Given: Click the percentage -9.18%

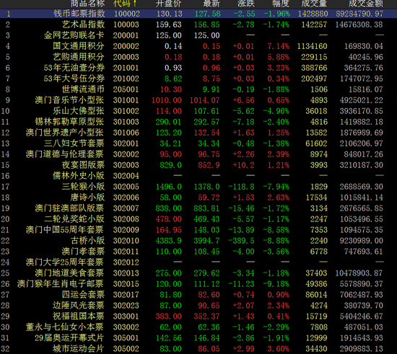Looking at the screenshot, I should coord(276,284).
